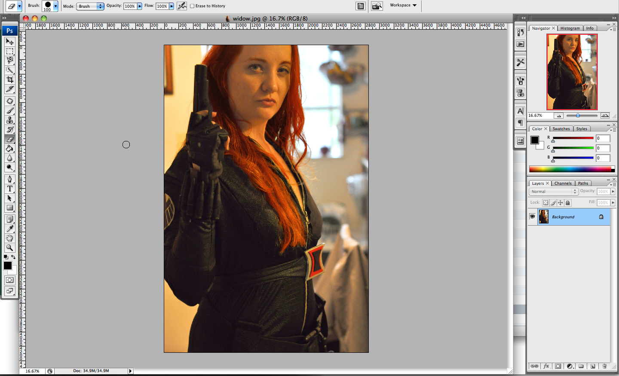Viewport: 619px width, 376px height.
Task: Open the Navigator panel options menu
Action: (x=614, y=29)
